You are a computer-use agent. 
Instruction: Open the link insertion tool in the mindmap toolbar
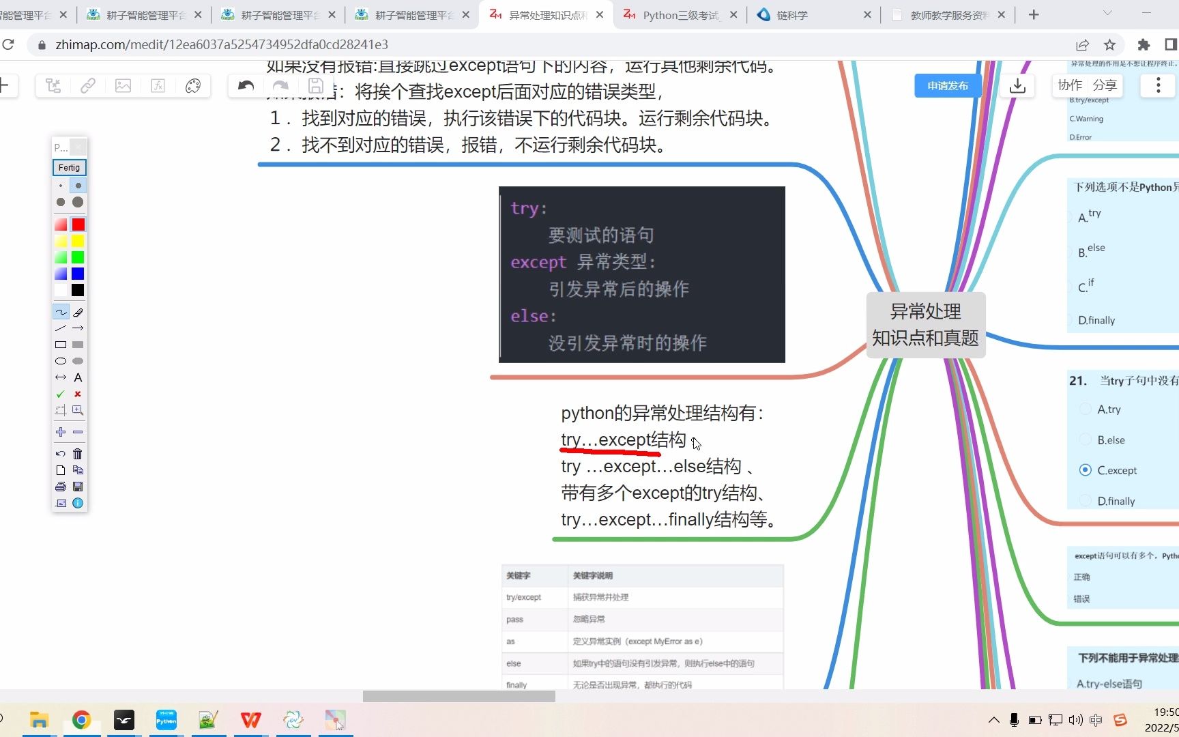click(x=88, y=85)
